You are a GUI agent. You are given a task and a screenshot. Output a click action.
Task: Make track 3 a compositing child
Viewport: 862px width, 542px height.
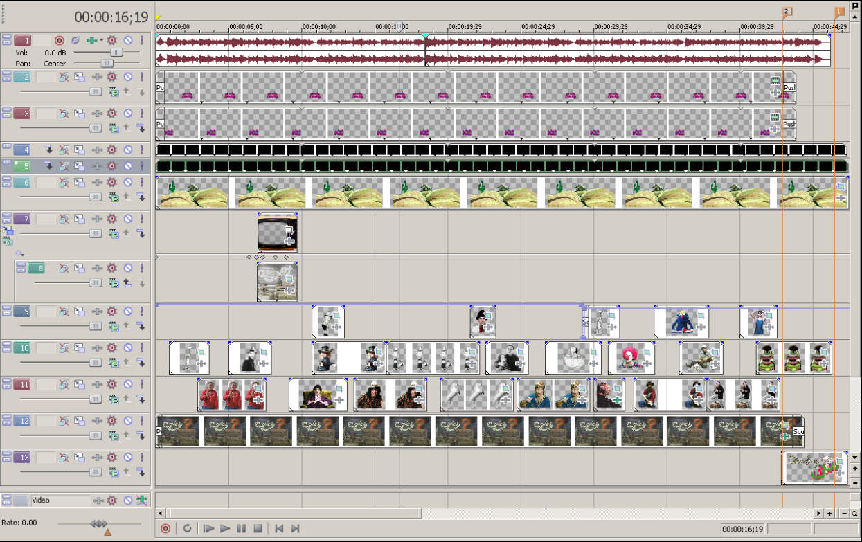click(141, 127)
